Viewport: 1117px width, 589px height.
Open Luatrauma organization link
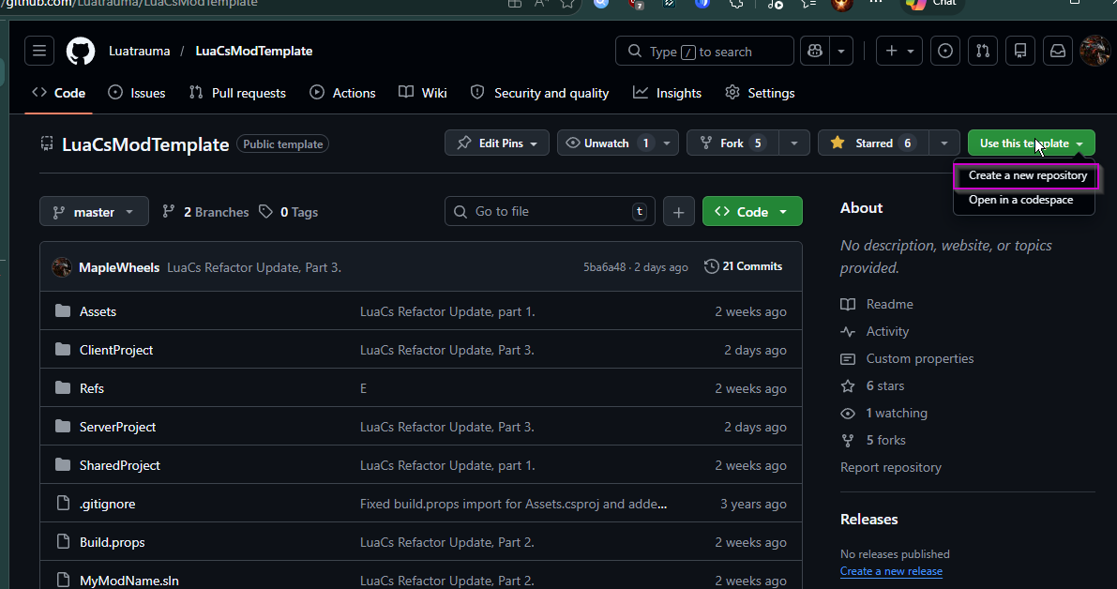(140, 52)
